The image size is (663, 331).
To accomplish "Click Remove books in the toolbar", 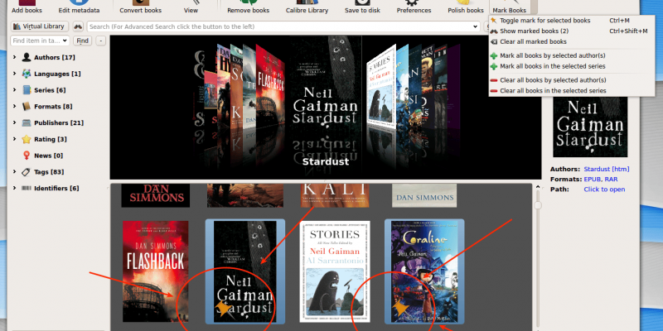I will click(x=248, y=7).
